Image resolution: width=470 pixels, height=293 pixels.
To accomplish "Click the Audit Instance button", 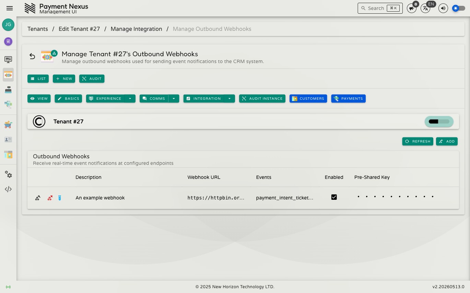I will (262, 98).
